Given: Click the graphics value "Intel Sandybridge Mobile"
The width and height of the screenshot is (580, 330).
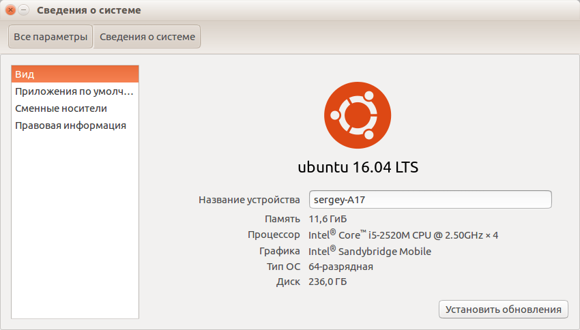Looking at the screenshot, I should coord(370,251).
